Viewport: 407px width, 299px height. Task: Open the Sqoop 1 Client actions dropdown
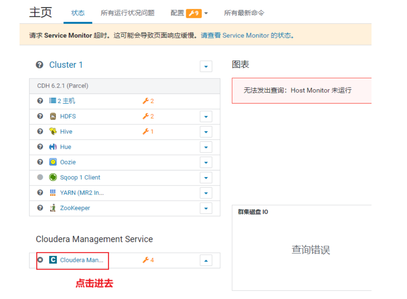(206, 178)
